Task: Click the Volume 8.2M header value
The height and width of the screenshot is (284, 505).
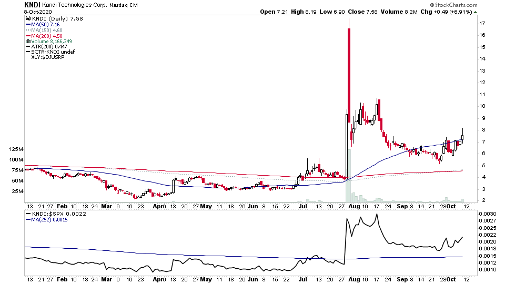Action: (x=399, y=12)
